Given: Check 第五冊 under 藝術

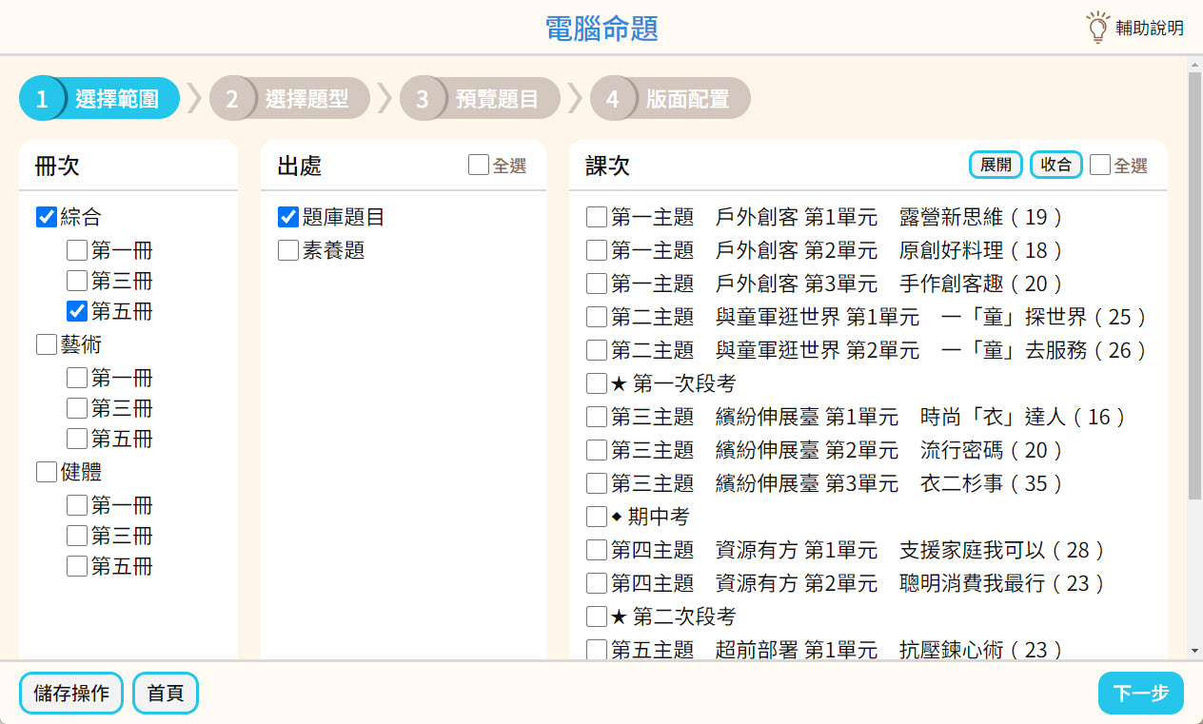Looking at the screenshot, I should coord(77,439).
